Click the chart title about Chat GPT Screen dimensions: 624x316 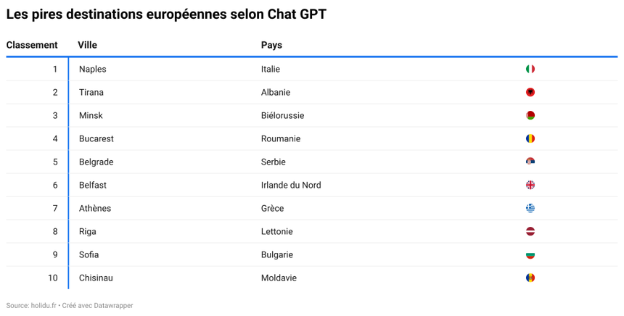point(166,14)
